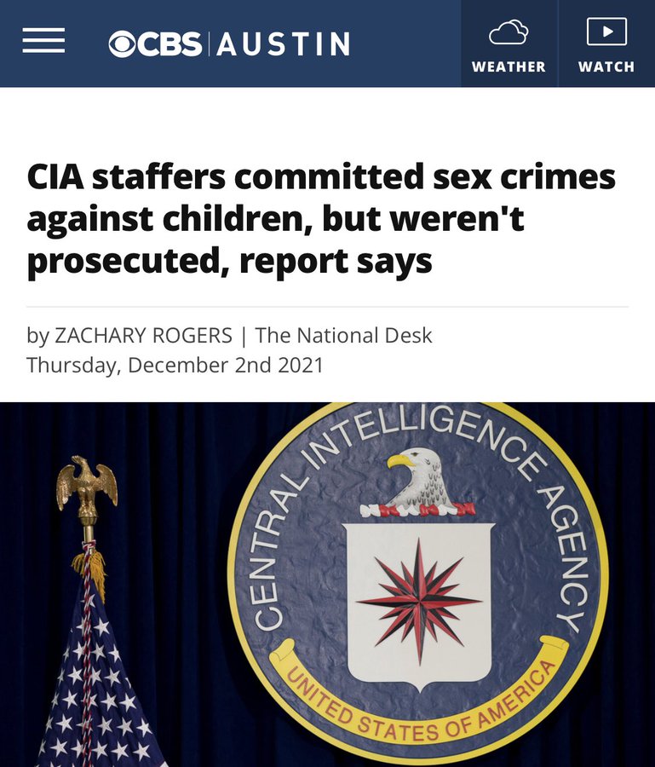Open the CIA seal article image
This screenshot has height=767, width=655.
[x=327, y=585]
